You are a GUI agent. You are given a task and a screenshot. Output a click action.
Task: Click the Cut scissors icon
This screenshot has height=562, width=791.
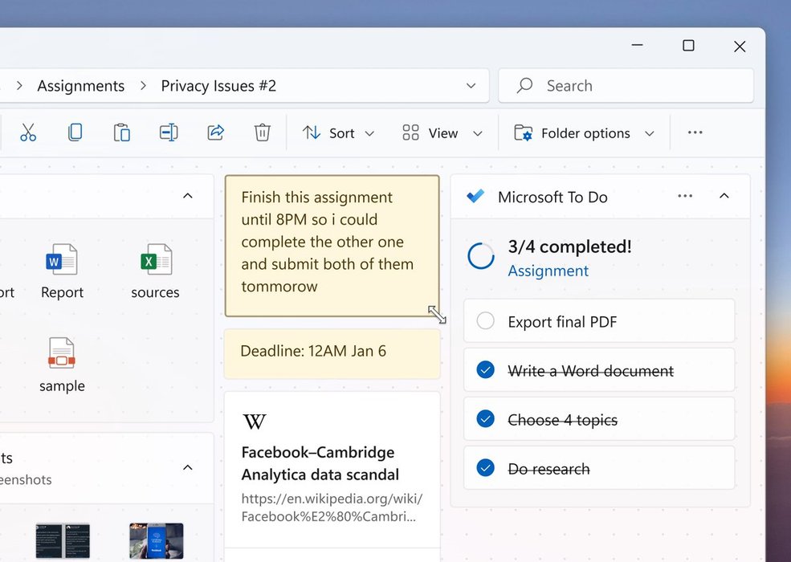[x=28, y=133]
